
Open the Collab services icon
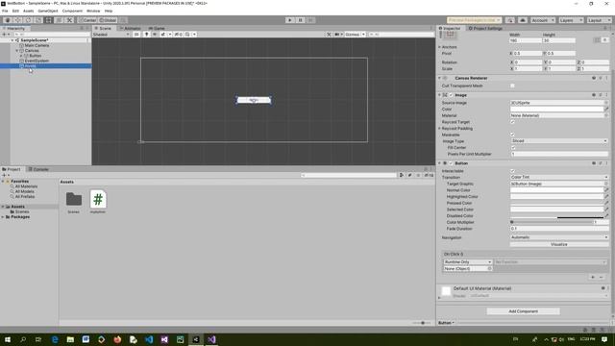510,20
